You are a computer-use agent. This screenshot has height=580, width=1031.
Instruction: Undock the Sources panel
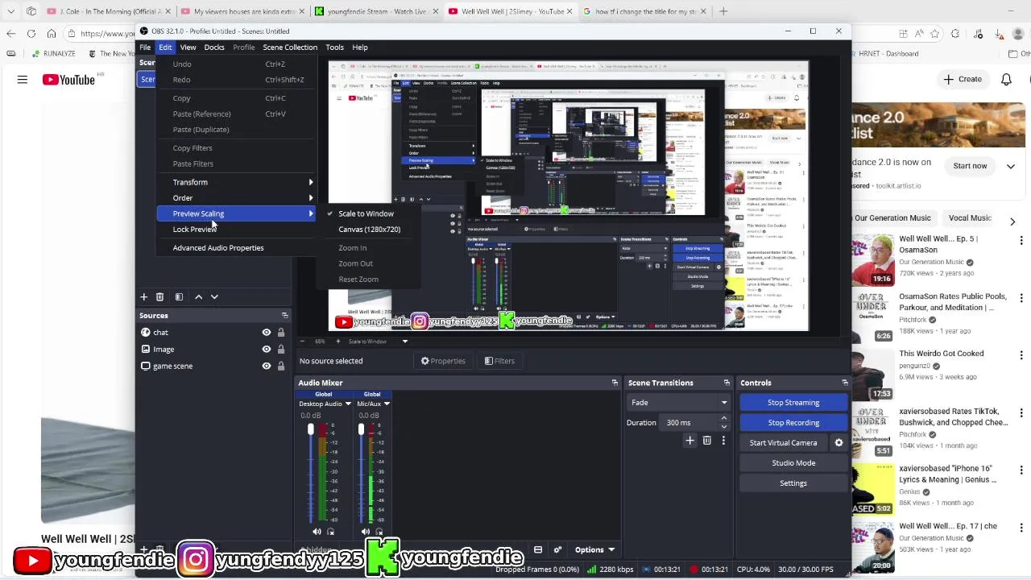click(284, 316)
